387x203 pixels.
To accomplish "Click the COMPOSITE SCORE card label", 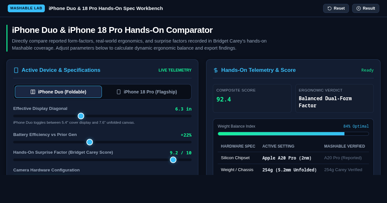I will pyautogui.click(x=236, y=90).
